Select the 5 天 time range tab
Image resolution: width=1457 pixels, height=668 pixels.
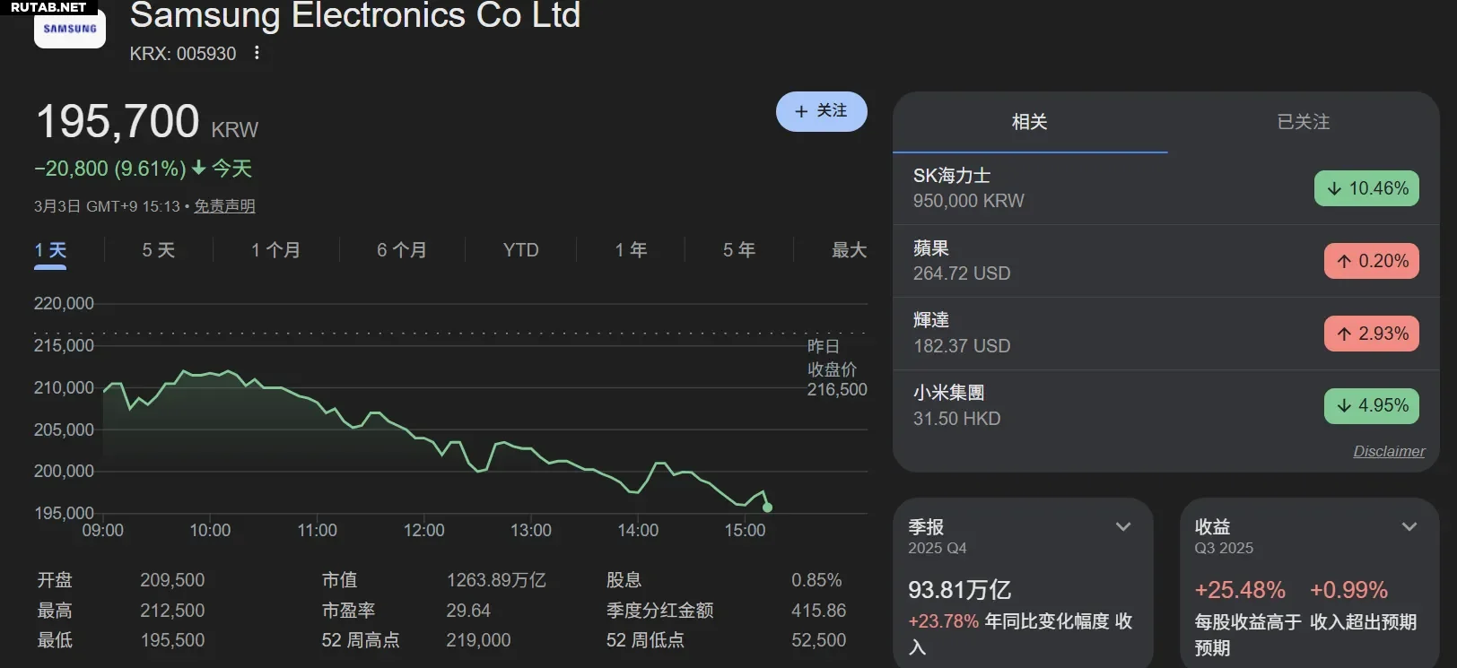[158, 250]
